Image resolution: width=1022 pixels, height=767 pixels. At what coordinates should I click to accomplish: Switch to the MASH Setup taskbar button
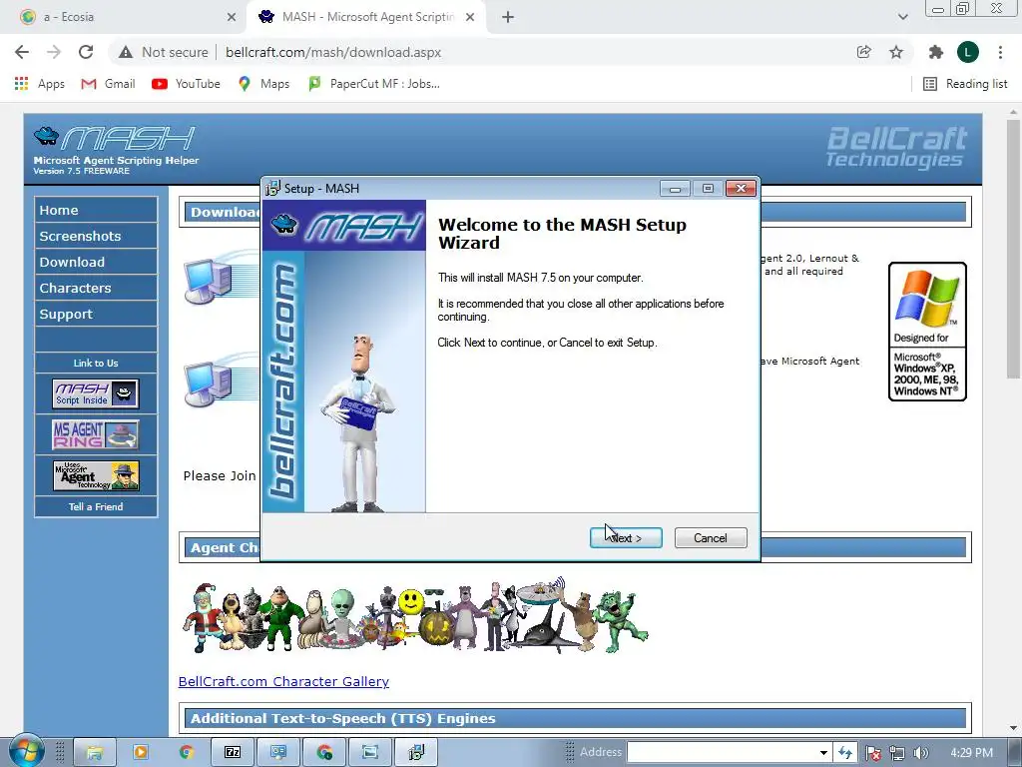(x=416, y=752)
